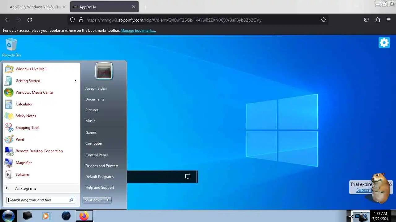
Task: Open Joseph Biden user folder
Action: [96, 88]
